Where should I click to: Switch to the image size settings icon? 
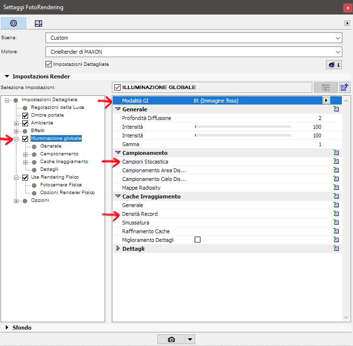pos(38,23)
